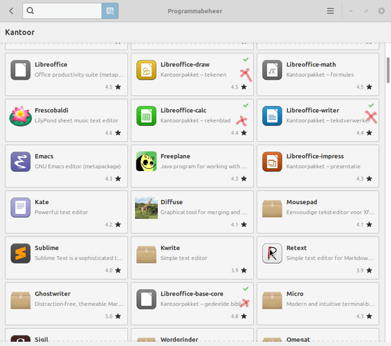Click the Emacs purple icon
This screenshot has width=391, height=346.
(x=21, y=161)
